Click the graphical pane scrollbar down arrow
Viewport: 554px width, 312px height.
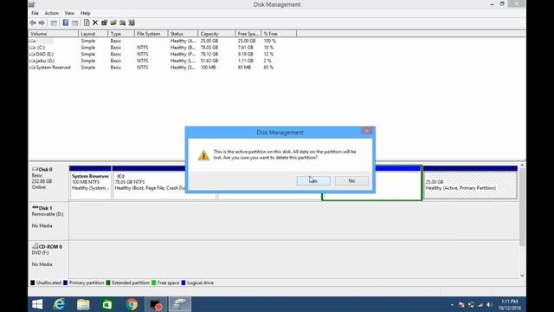[x=522, y=276]
